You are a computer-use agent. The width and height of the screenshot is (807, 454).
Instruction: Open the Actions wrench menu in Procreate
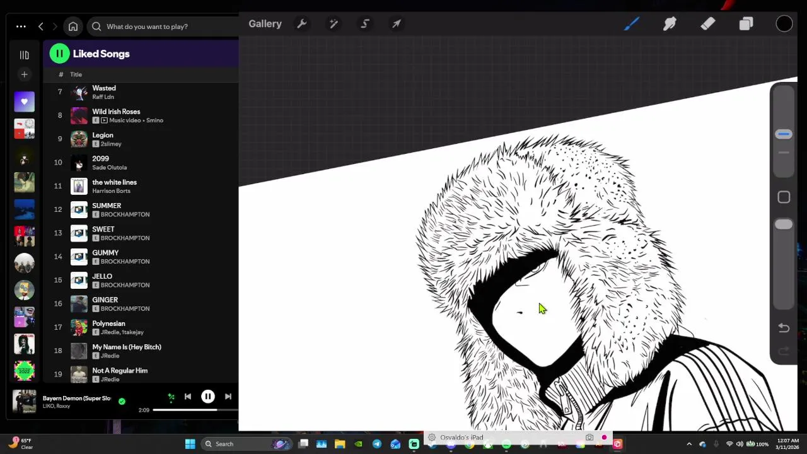(302, 24)
